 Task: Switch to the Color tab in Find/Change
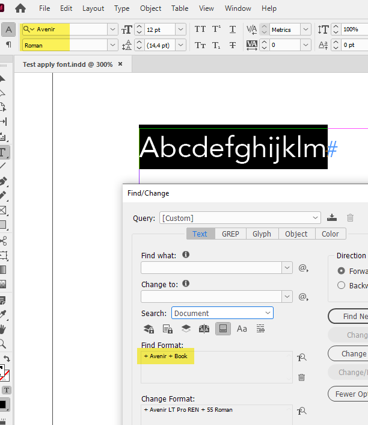330,234
